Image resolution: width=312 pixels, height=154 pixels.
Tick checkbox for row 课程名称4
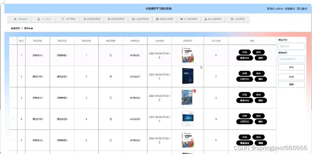pos(13,119)
